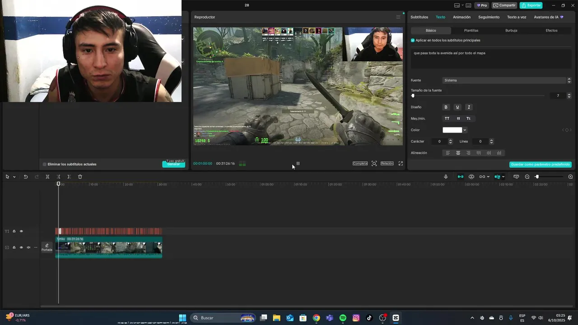This screenshot has height=325, width=578.
Task: Zoom in the timeline with plus icon
Action: coord(570,176)
